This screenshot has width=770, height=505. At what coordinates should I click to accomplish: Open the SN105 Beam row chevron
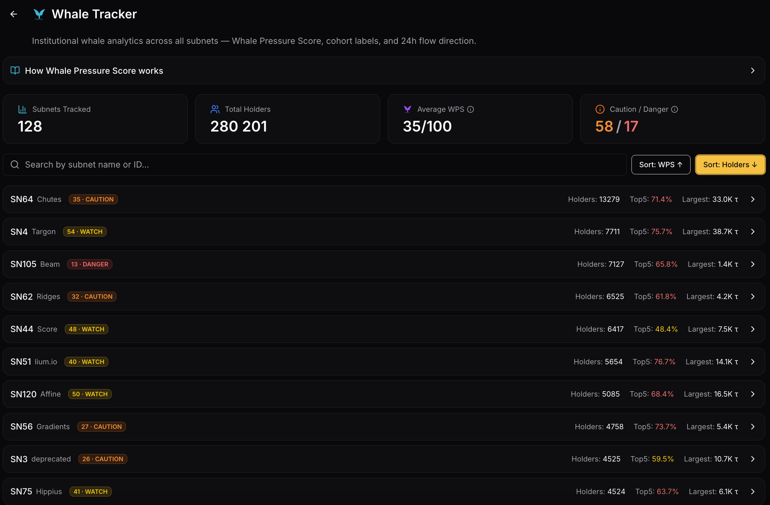click(x=753, y=264)
